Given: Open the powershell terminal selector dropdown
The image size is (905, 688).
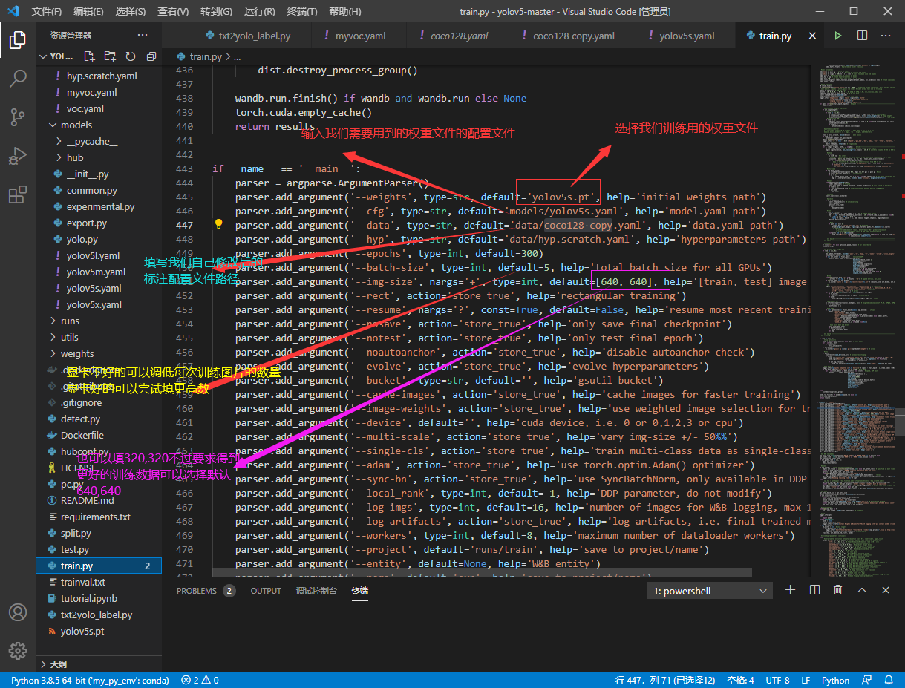Looking at the screenshot, I should point(710,591).
